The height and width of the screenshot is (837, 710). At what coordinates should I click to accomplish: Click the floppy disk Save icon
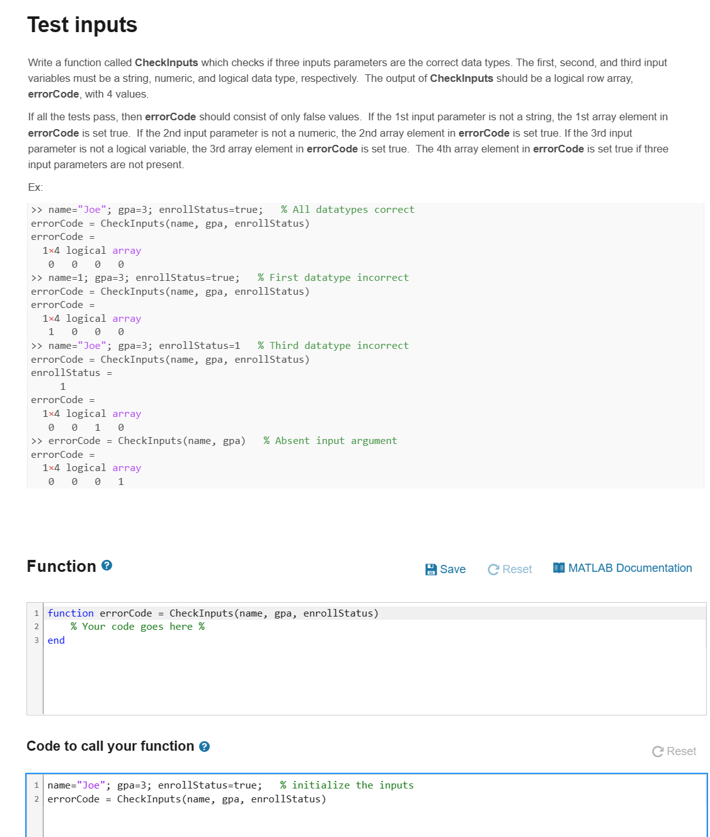tap(431, 569)
